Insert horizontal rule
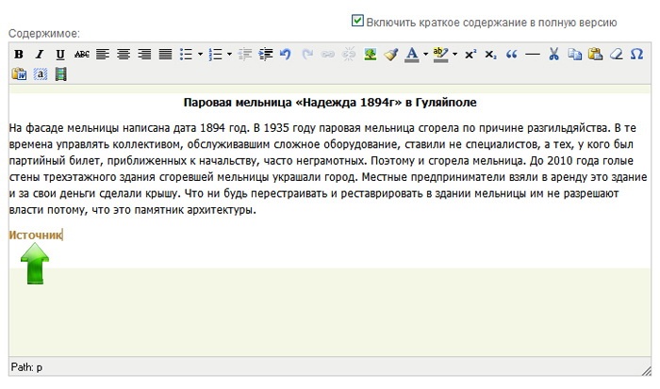The height and width of the screenshot is (389, 660). (x=533, y=55)
